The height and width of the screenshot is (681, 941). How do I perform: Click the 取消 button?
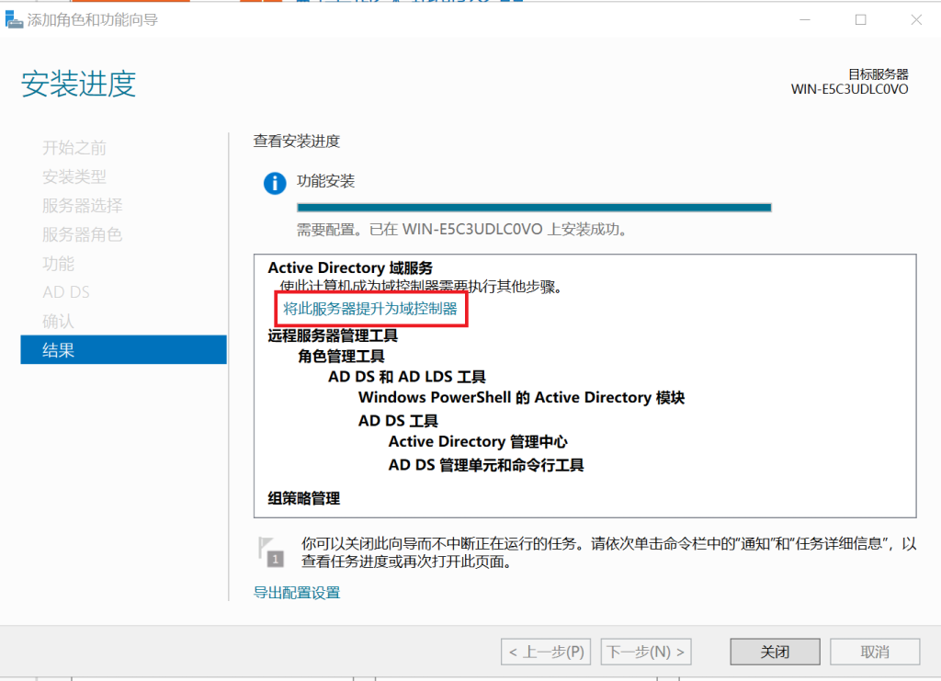875,652
